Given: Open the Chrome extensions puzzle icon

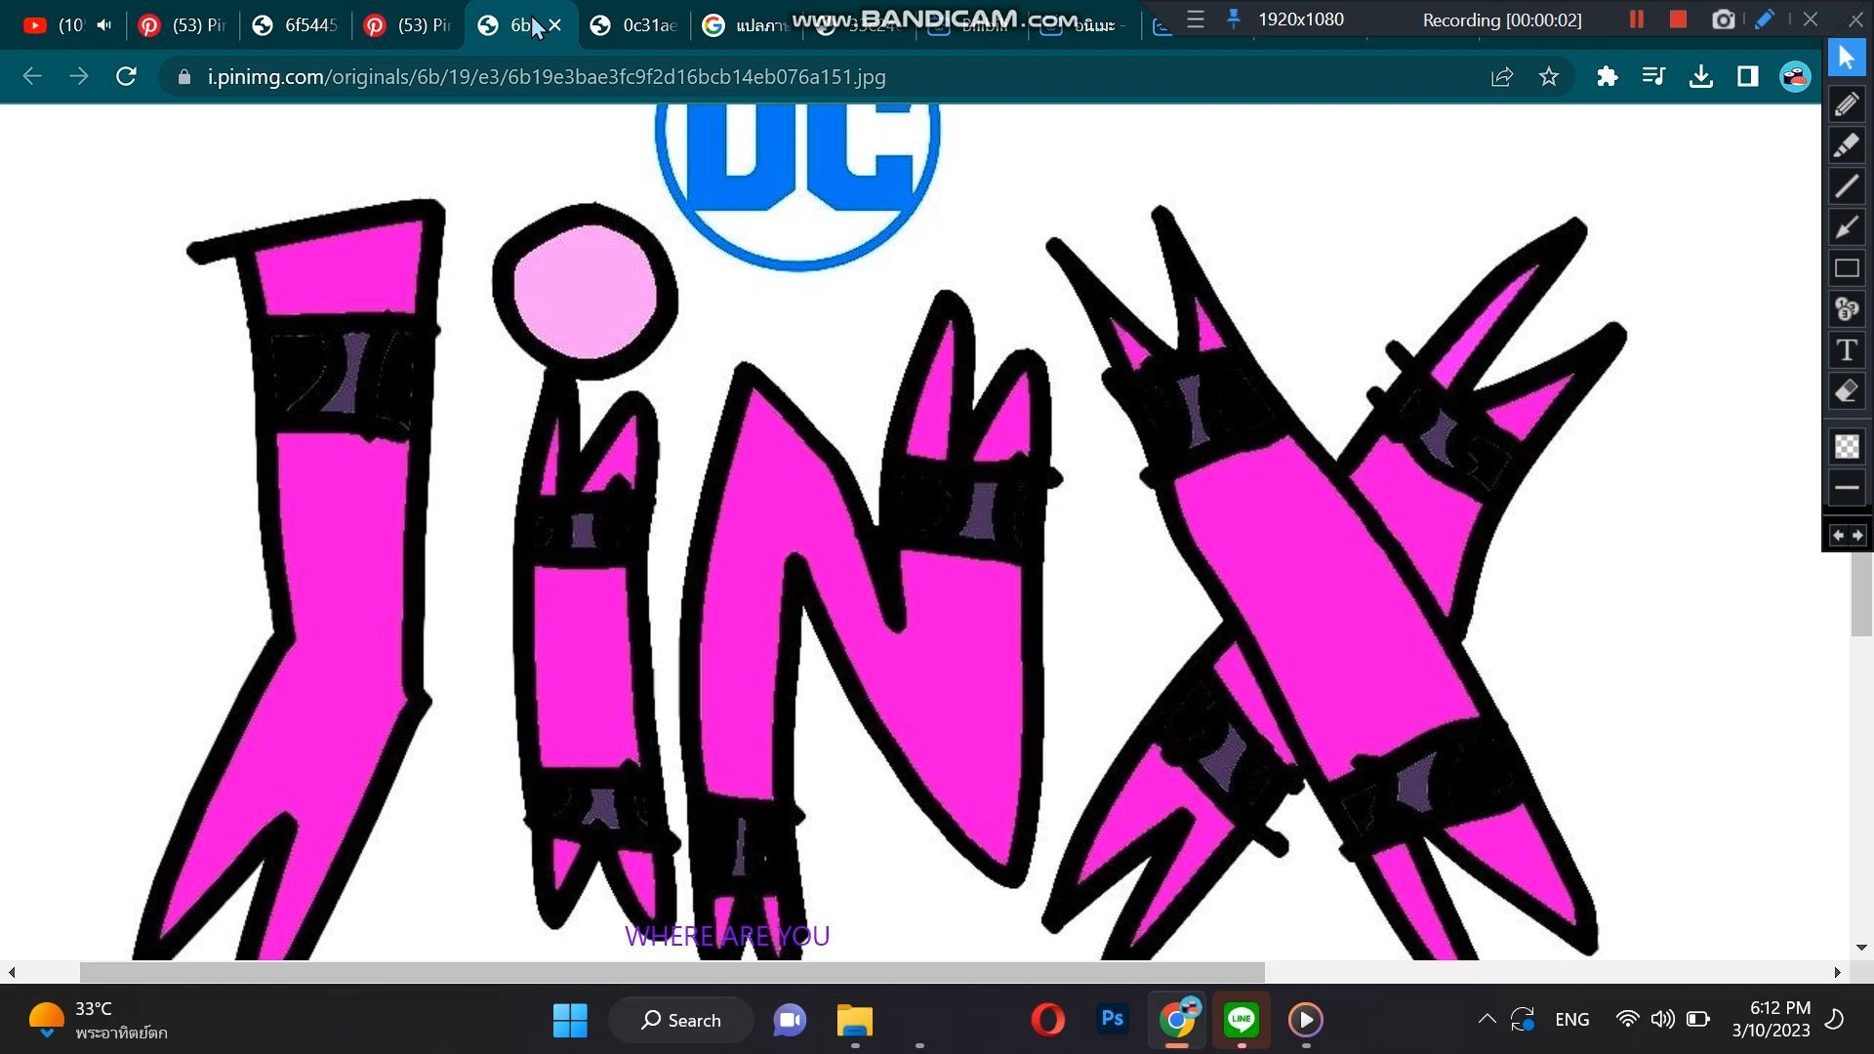Looking at the screenshot, I should coord(1607,77).
